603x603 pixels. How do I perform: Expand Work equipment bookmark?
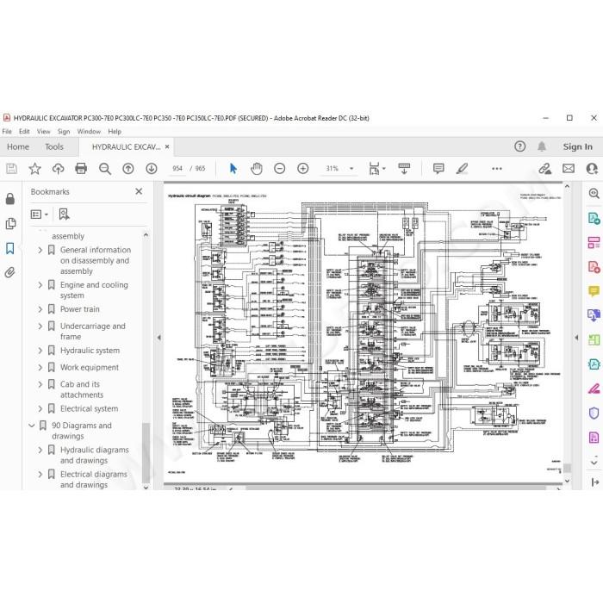[x=40, y=367]
